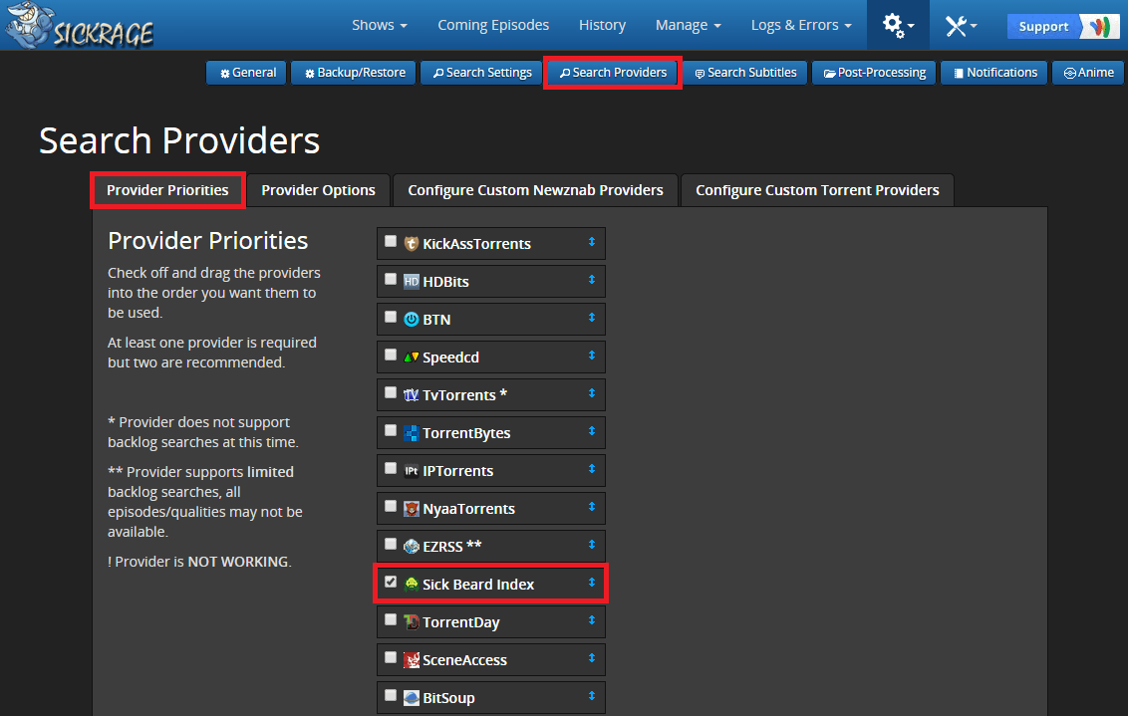Image resolution: width=1128 pixels, height=716 pixels.
Task: Click the BTN provider icon
Action: [411, 320]
